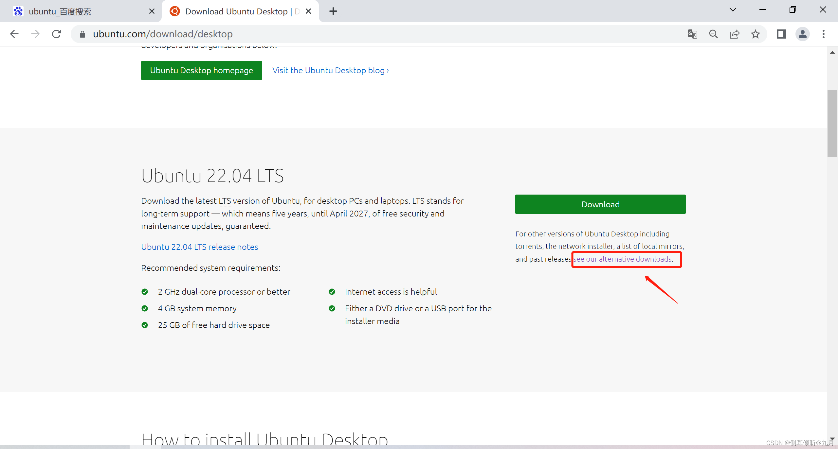Click the text 4 GB system memory
This screenshot has height=449, width=838.
[197, 308]
